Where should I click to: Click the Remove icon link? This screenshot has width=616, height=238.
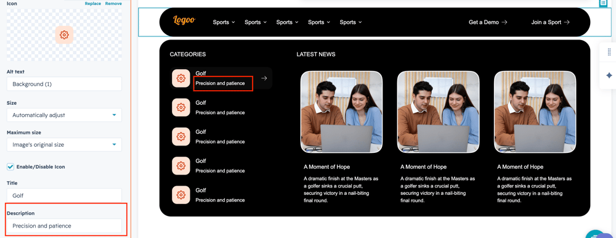113,4
